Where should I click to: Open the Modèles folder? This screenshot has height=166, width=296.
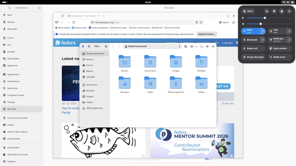coord(201,63)
